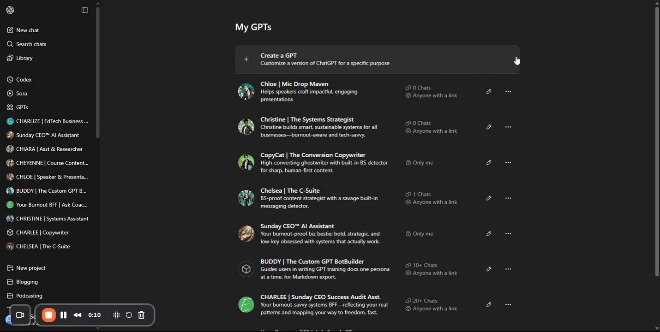Click 20+ Chats on CHARLEE row
Viewport: 660px width, 332px height.
point(421,301)
